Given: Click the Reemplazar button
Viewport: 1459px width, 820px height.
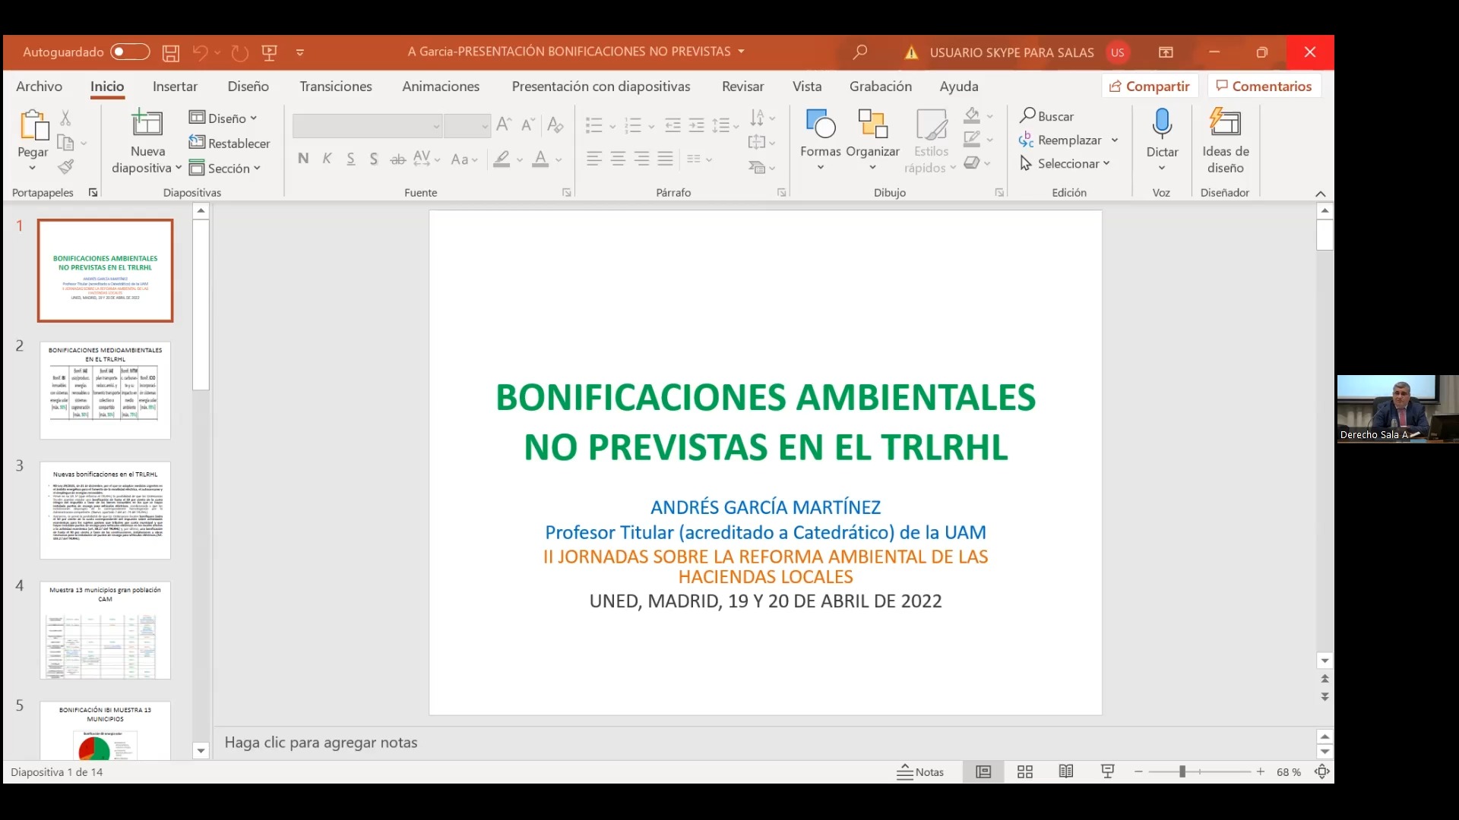Looking at the screenshot, I should coord(1060,140).
